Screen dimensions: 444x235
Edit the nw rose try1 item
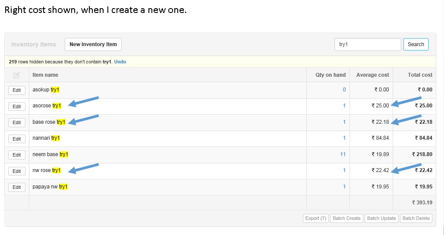(16, 171)
